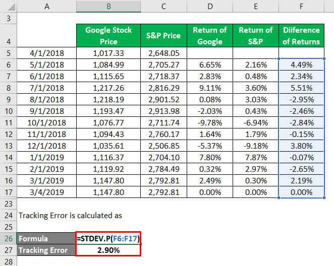Click the Return of Google header cell

pos(210,35)
